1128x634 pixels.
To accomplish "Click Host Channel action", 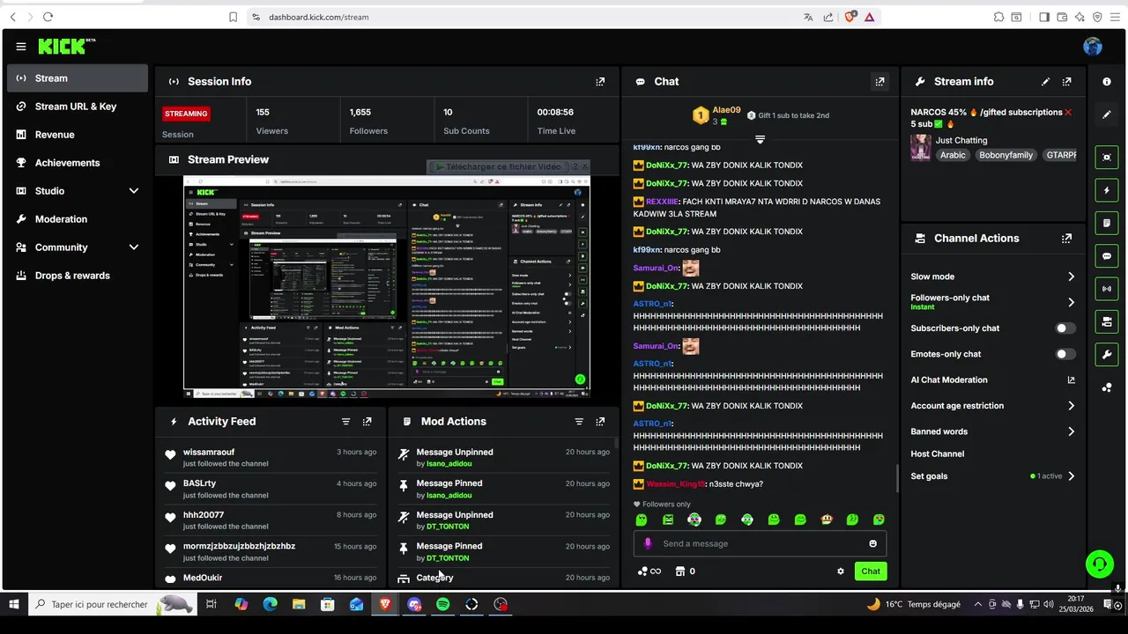I will point(937,454).
